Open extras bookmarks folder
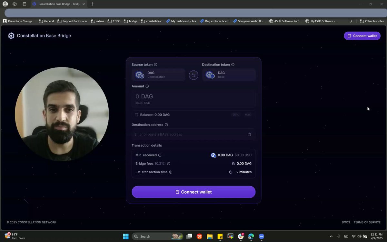The height and width of the screenshot is (242, 387). 97,21
